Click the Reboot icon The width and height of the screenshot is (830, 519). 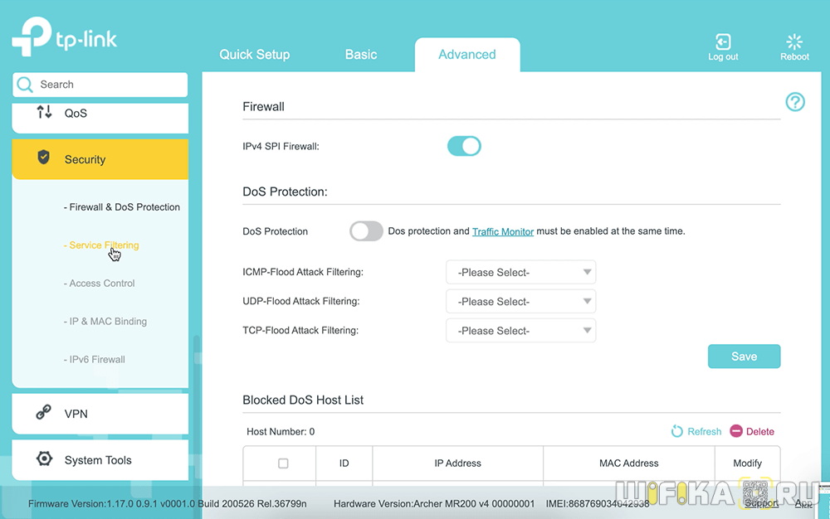[794, 41]
